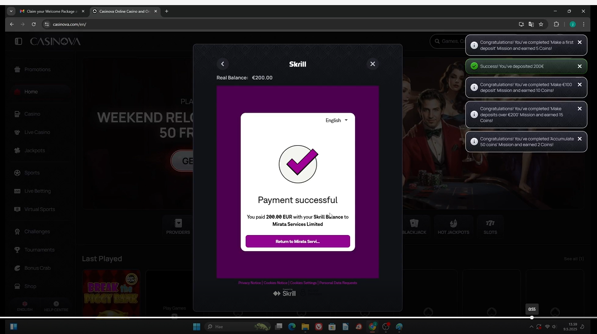
Task: Open Vivaldi browser from the taskbar
Action: click(x=319, y=326)
